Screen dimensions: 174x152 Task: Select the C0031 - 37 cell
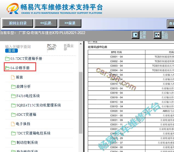[116, 143]
